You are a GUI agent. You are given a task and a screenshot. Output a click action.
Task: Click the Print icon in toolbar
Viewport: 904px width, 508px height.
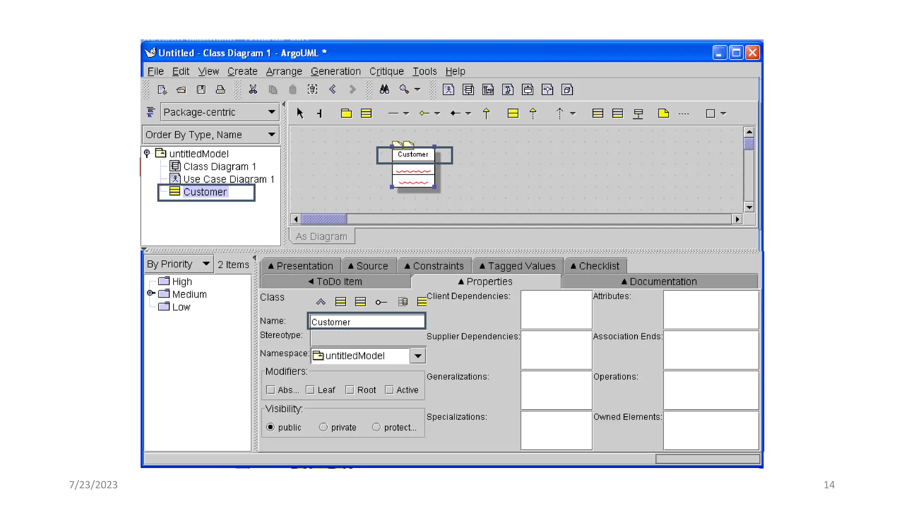click(220, 90)
